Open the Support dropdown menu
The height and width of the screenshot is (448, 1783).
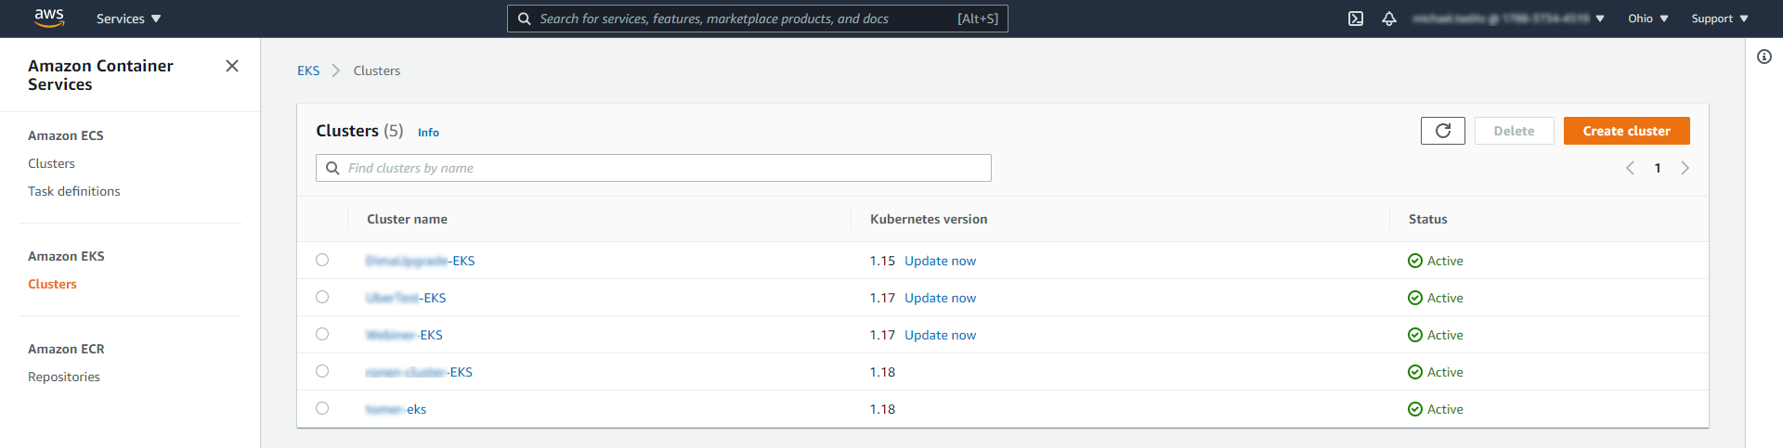[x=1720, y=19]
